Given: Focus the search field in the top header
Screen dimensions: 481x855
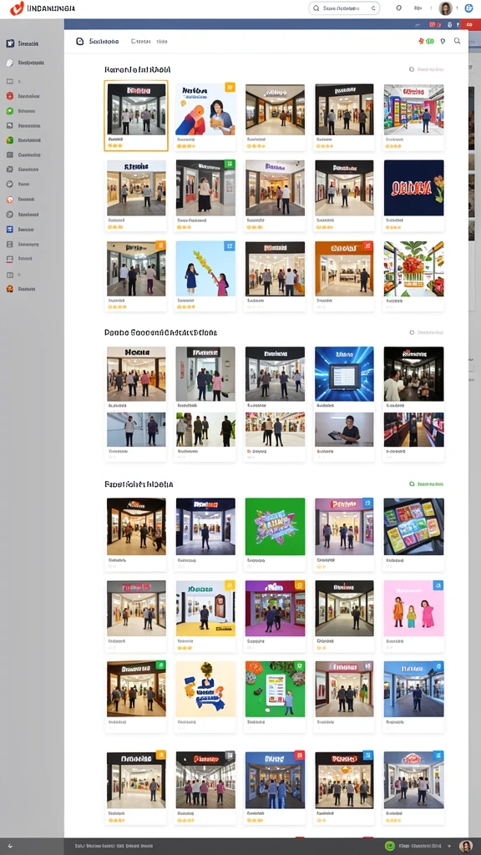Looking at the screenshot, I should coord(344,8).
